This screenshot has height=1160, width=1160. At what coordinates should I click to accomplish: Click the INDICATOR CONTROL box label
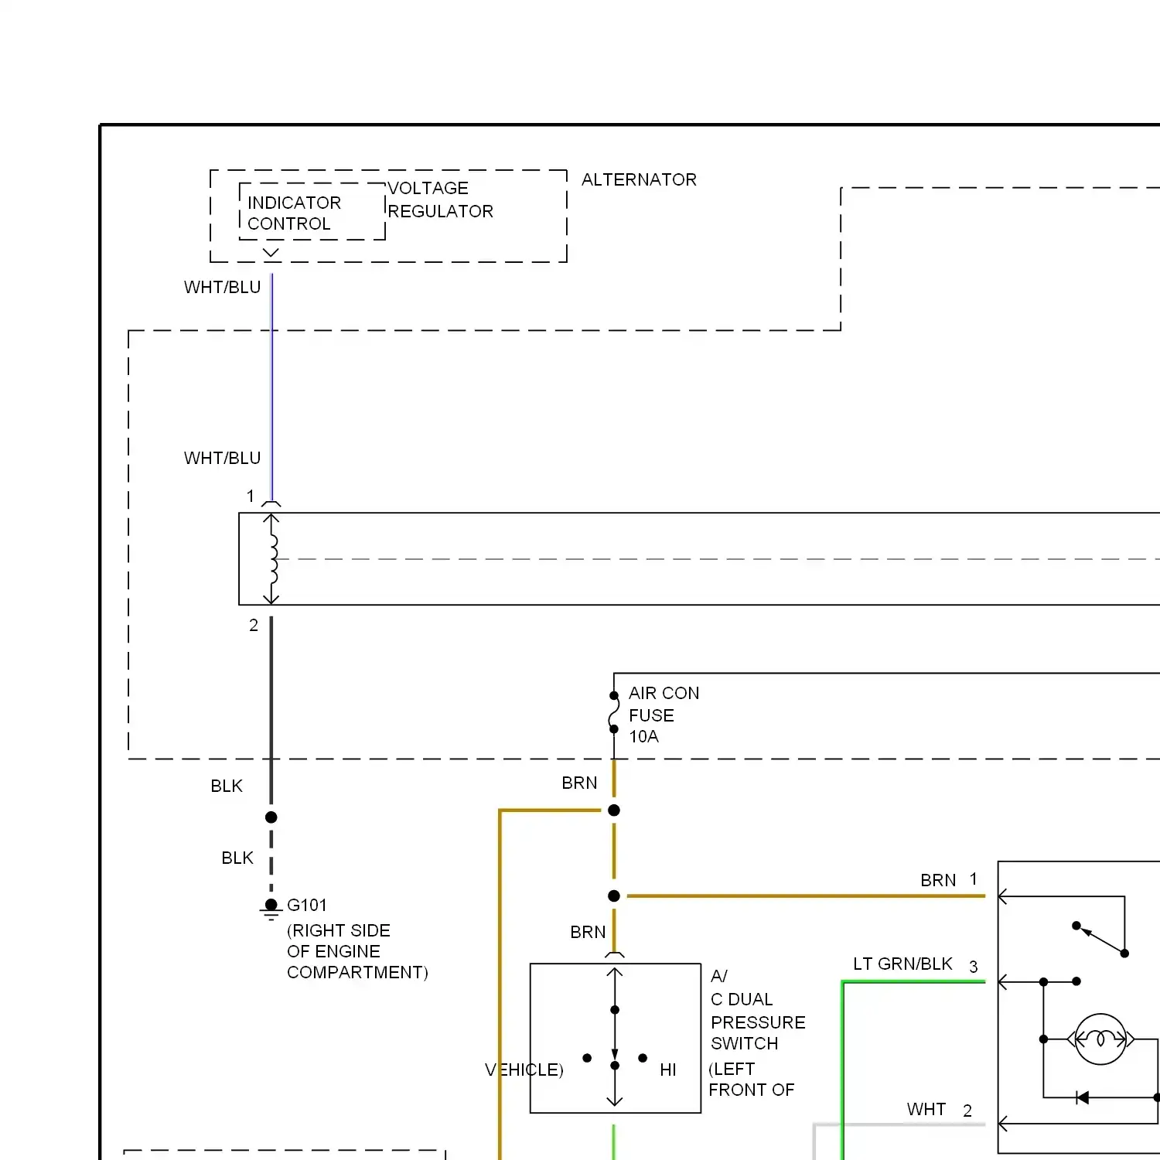tap(294, 213)
